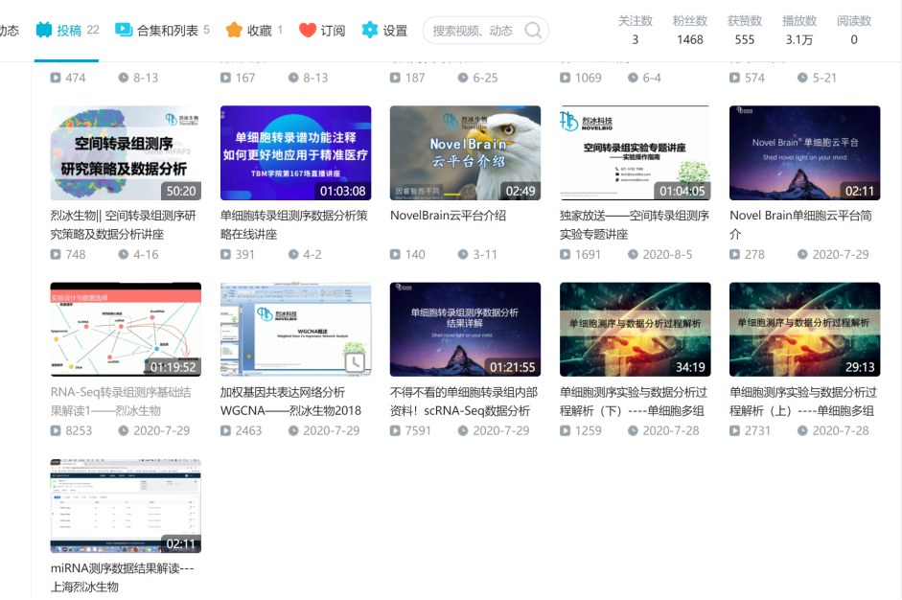This screenshot has height=600, width=902.
Task: View the 粉丝数 1468 followers count
Action: pyautogui.click(x=689, y=31)
